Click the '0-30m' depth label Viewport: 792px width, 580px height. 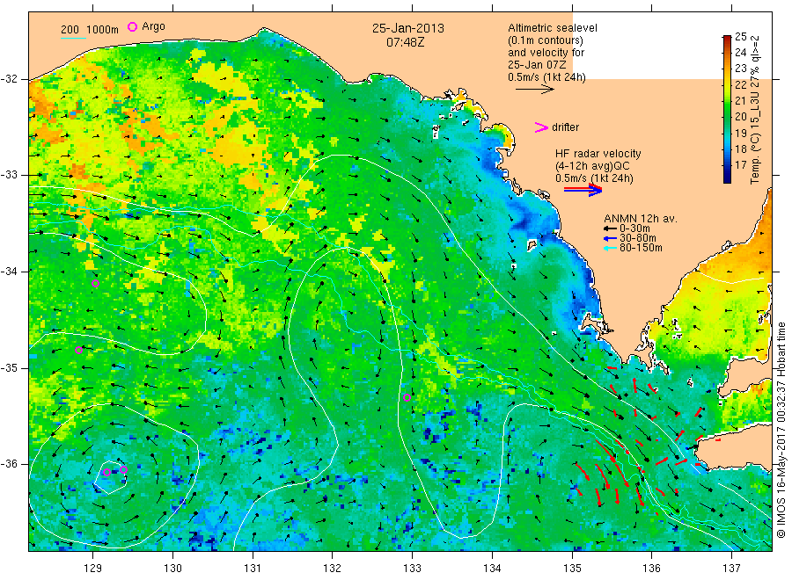[634, 229]
